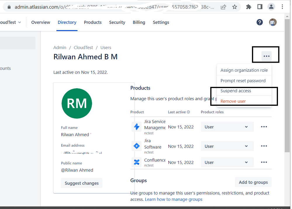Toggle the browser side panel icon
Viewport: 292px width, 209px height.
260,7
